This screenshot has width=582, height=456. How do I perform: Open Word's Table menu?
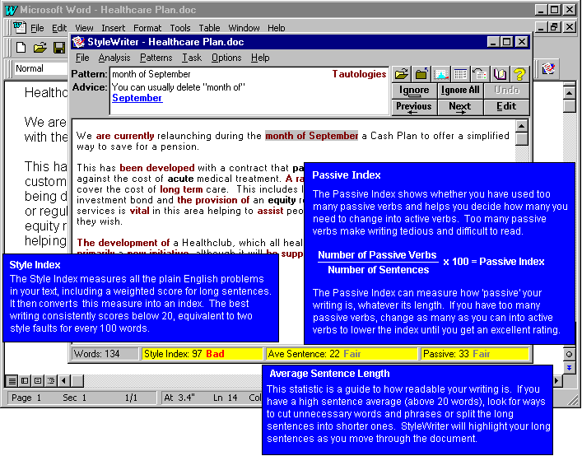(x=209, y=28)
